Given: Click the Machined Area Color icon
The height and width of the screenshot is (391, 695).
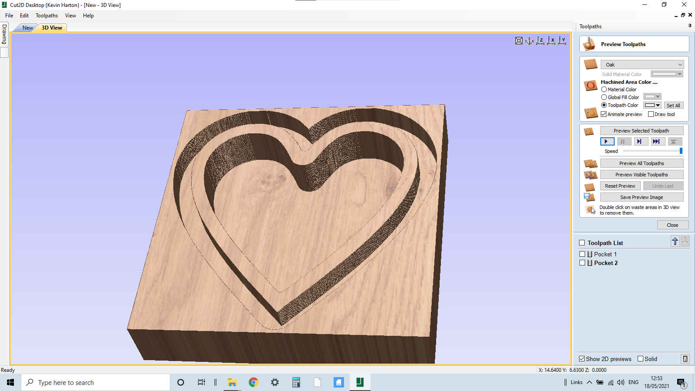Looking at the screenshot, I should point(591,85).
